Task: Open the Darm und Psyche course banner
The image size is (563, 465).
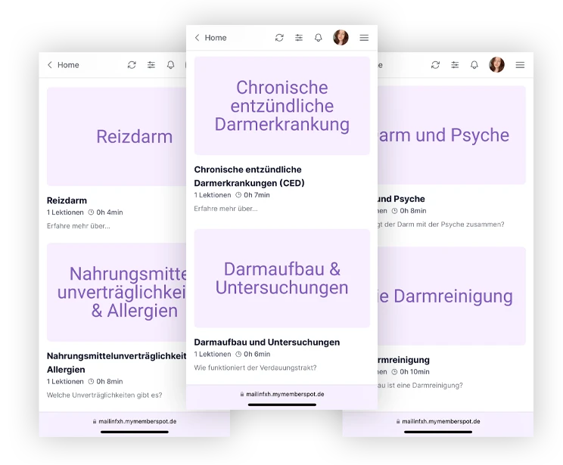Action: [x=452, y=135]
